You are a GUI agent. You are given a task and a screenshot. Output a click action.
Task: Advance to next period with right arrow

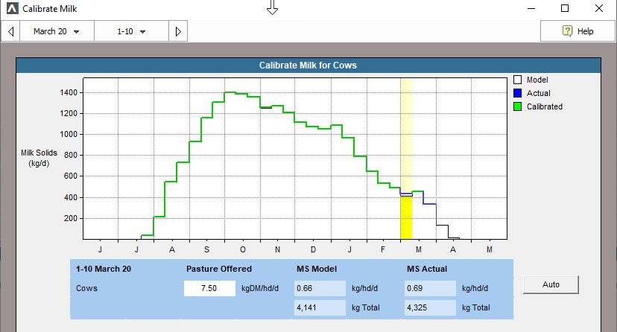point(178,31)
